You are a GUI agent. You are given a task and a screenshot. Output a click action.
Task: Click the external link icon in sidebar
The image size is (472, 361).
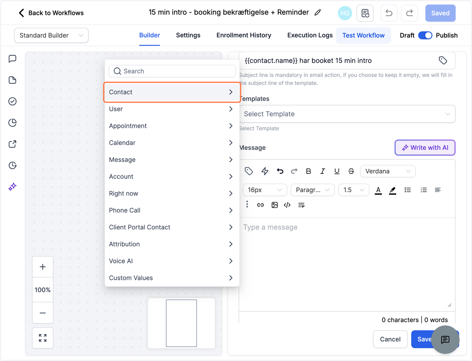(x=13, y=144)
